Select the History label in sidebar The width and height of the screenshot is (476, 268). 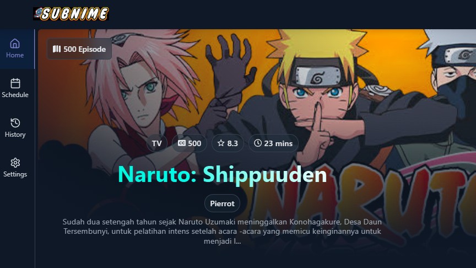pyautogui.click(x=15, y=135)
